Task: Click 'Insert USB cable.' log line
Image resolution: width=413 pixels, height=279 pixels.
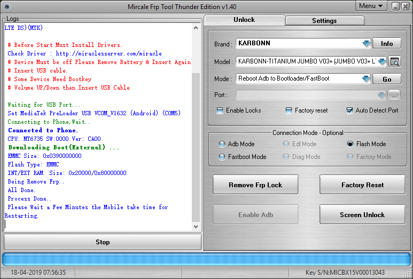Action: 37,70
